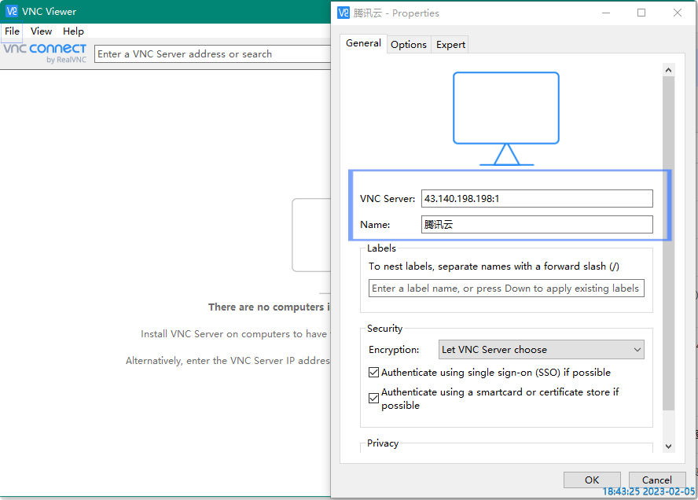Click the VNC Server address input field

537,198
